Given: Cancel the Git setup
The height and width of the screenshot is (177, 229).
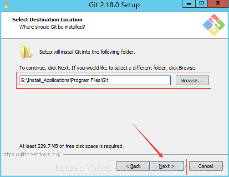Looking at the screenshot, I should click(206, 166).
